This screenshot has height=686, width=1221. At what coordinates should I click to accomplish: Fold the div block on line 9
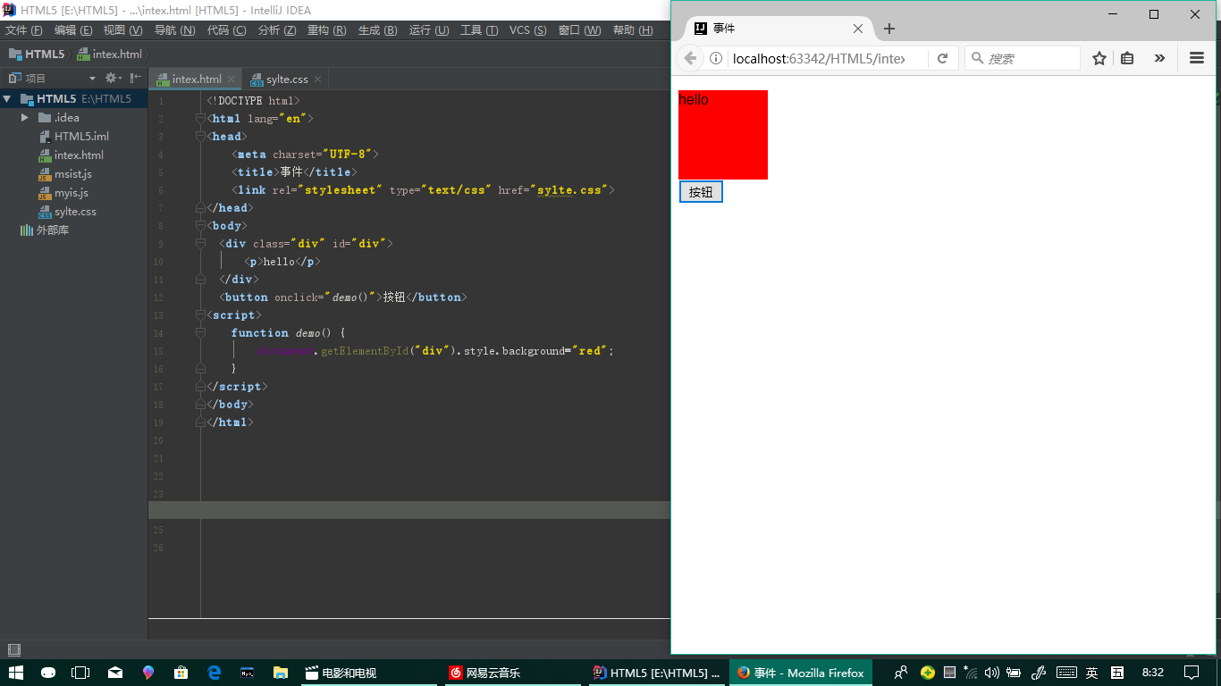pyautogui.click(x=201, y=244)
